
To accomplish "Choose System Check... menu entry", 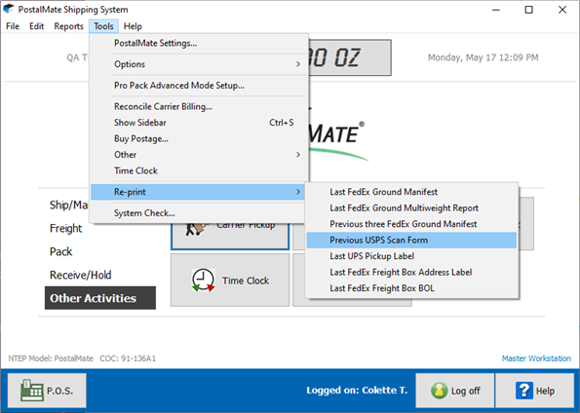I will pyautogui.click(x=198, y=213).
